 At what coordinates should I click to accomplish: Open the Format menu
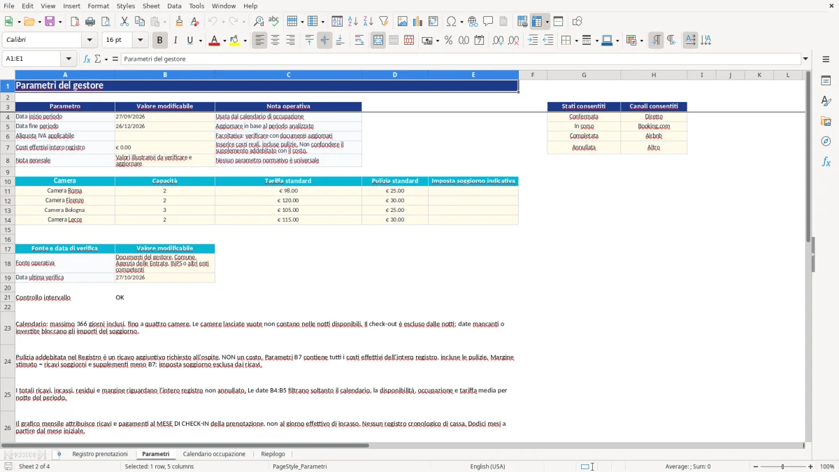tap(98, 6)
